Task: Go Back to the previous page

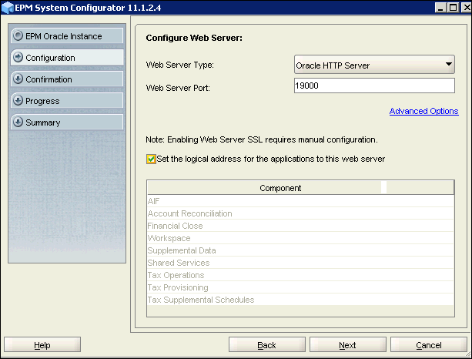Action: [x=266, y=345]
